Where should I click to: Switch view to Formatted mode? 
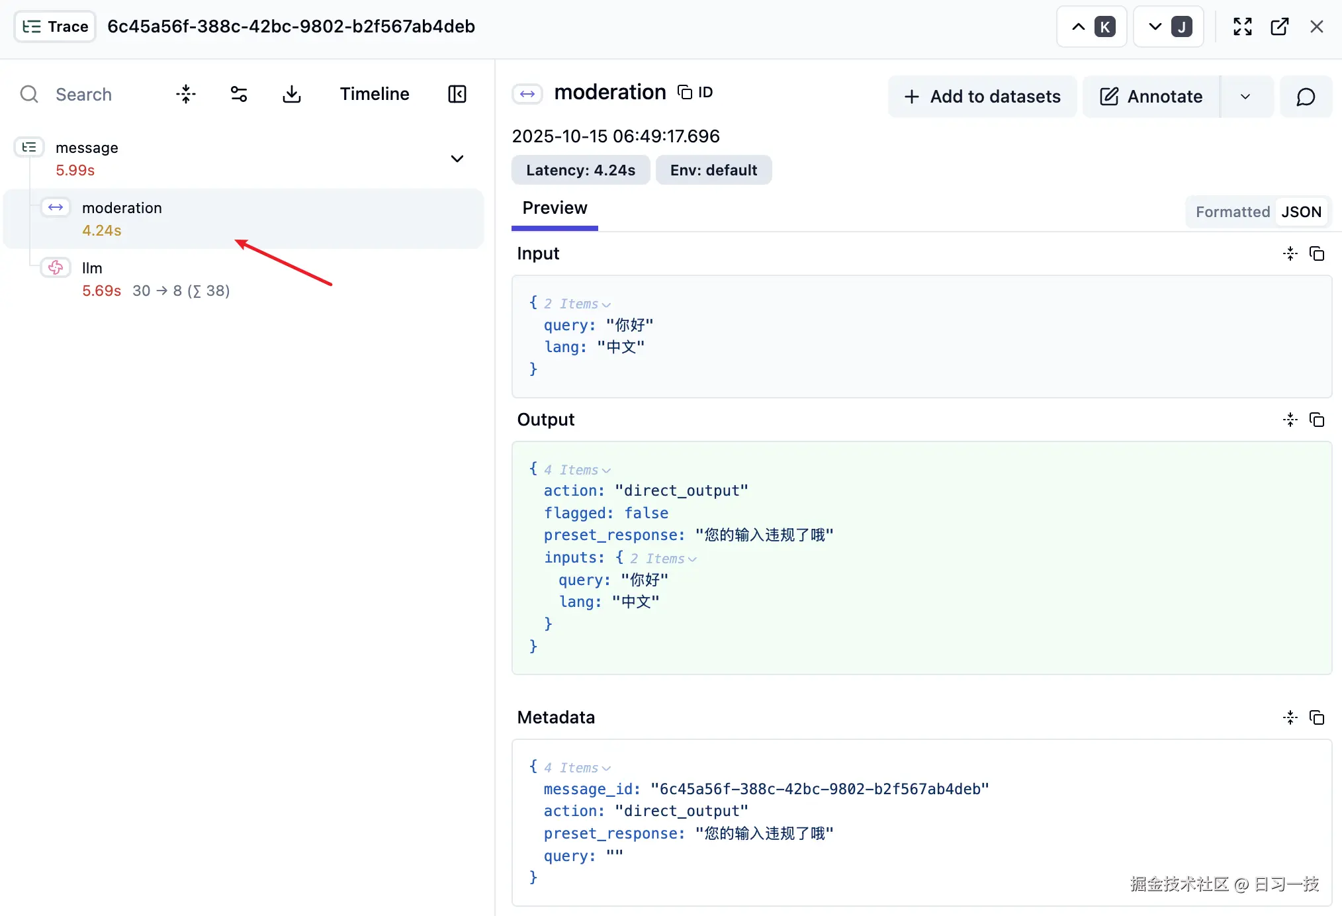coord(1232,212)
